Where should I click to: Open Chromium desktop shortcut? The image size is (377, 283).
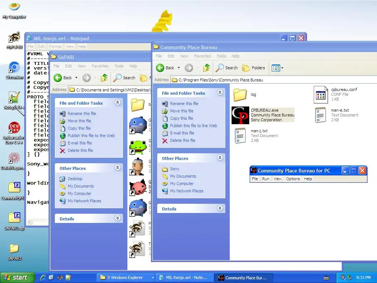pos(14,70)
